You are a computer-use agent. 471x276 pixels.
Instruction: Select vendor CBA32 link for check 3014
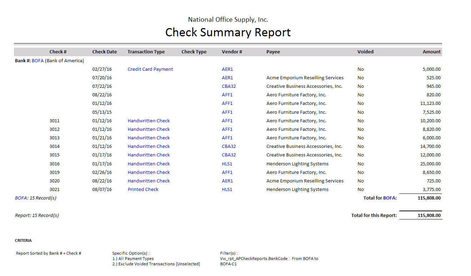click(229, 147)
